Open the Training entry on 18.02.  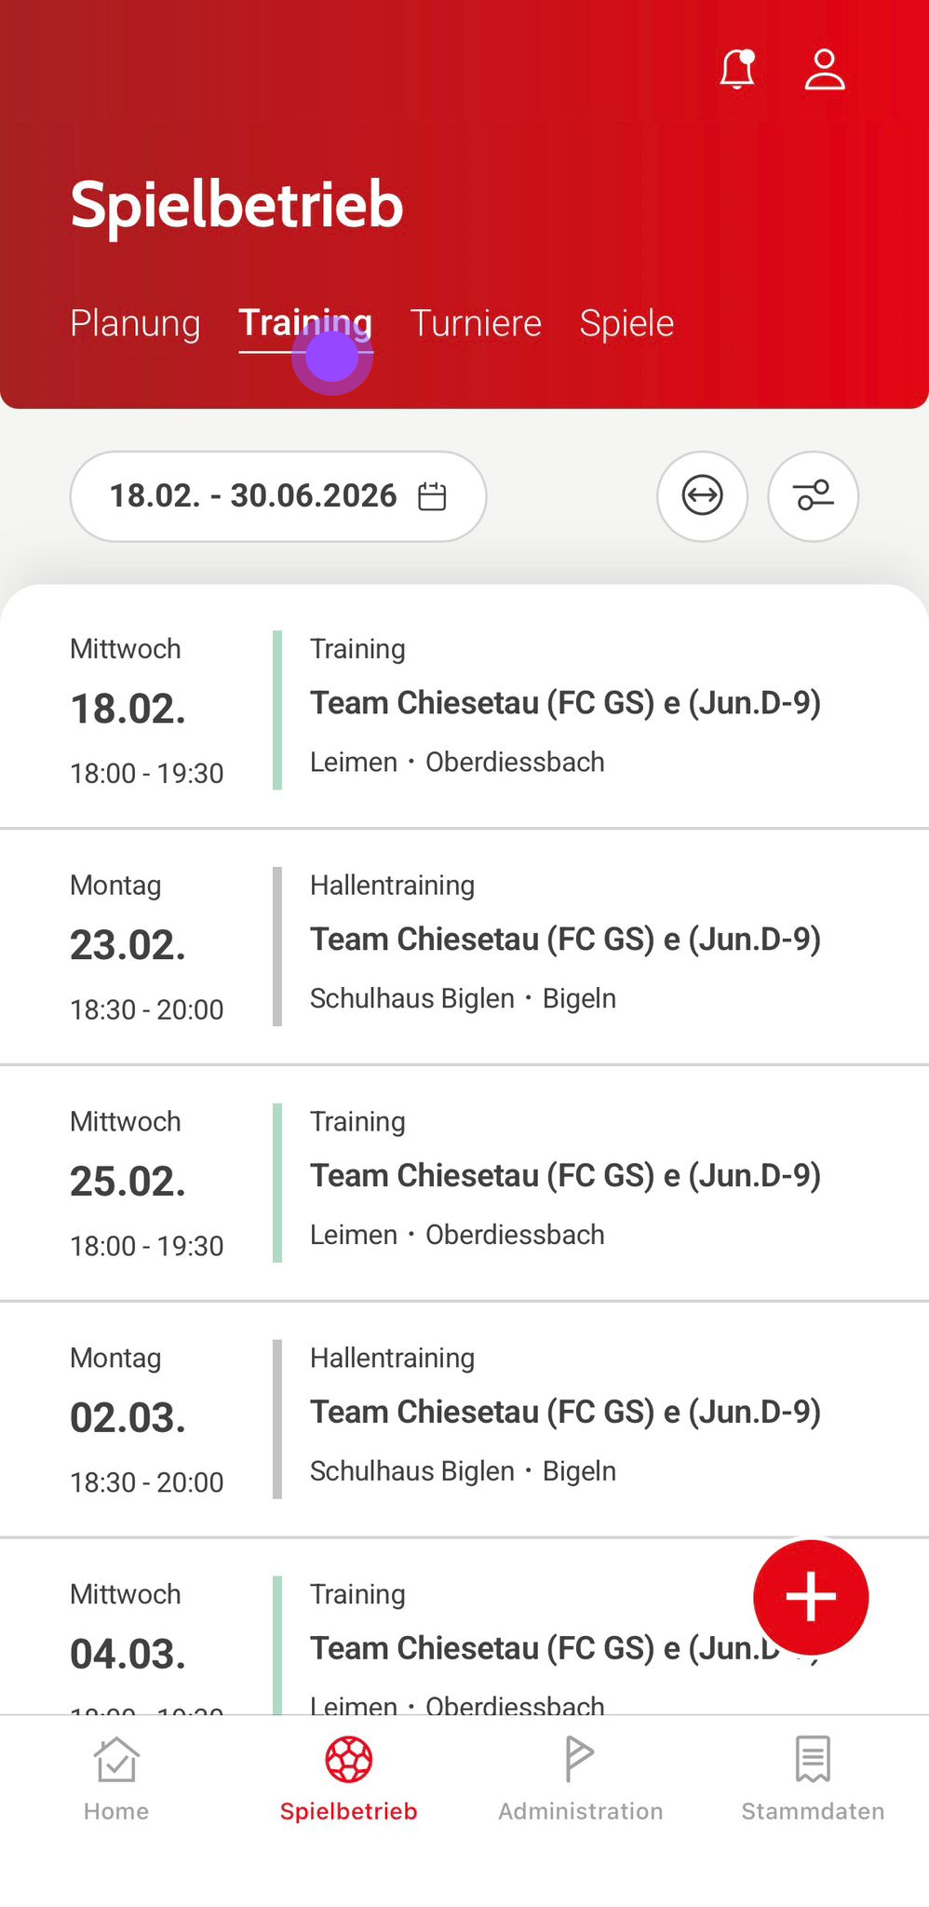[564, 704]
